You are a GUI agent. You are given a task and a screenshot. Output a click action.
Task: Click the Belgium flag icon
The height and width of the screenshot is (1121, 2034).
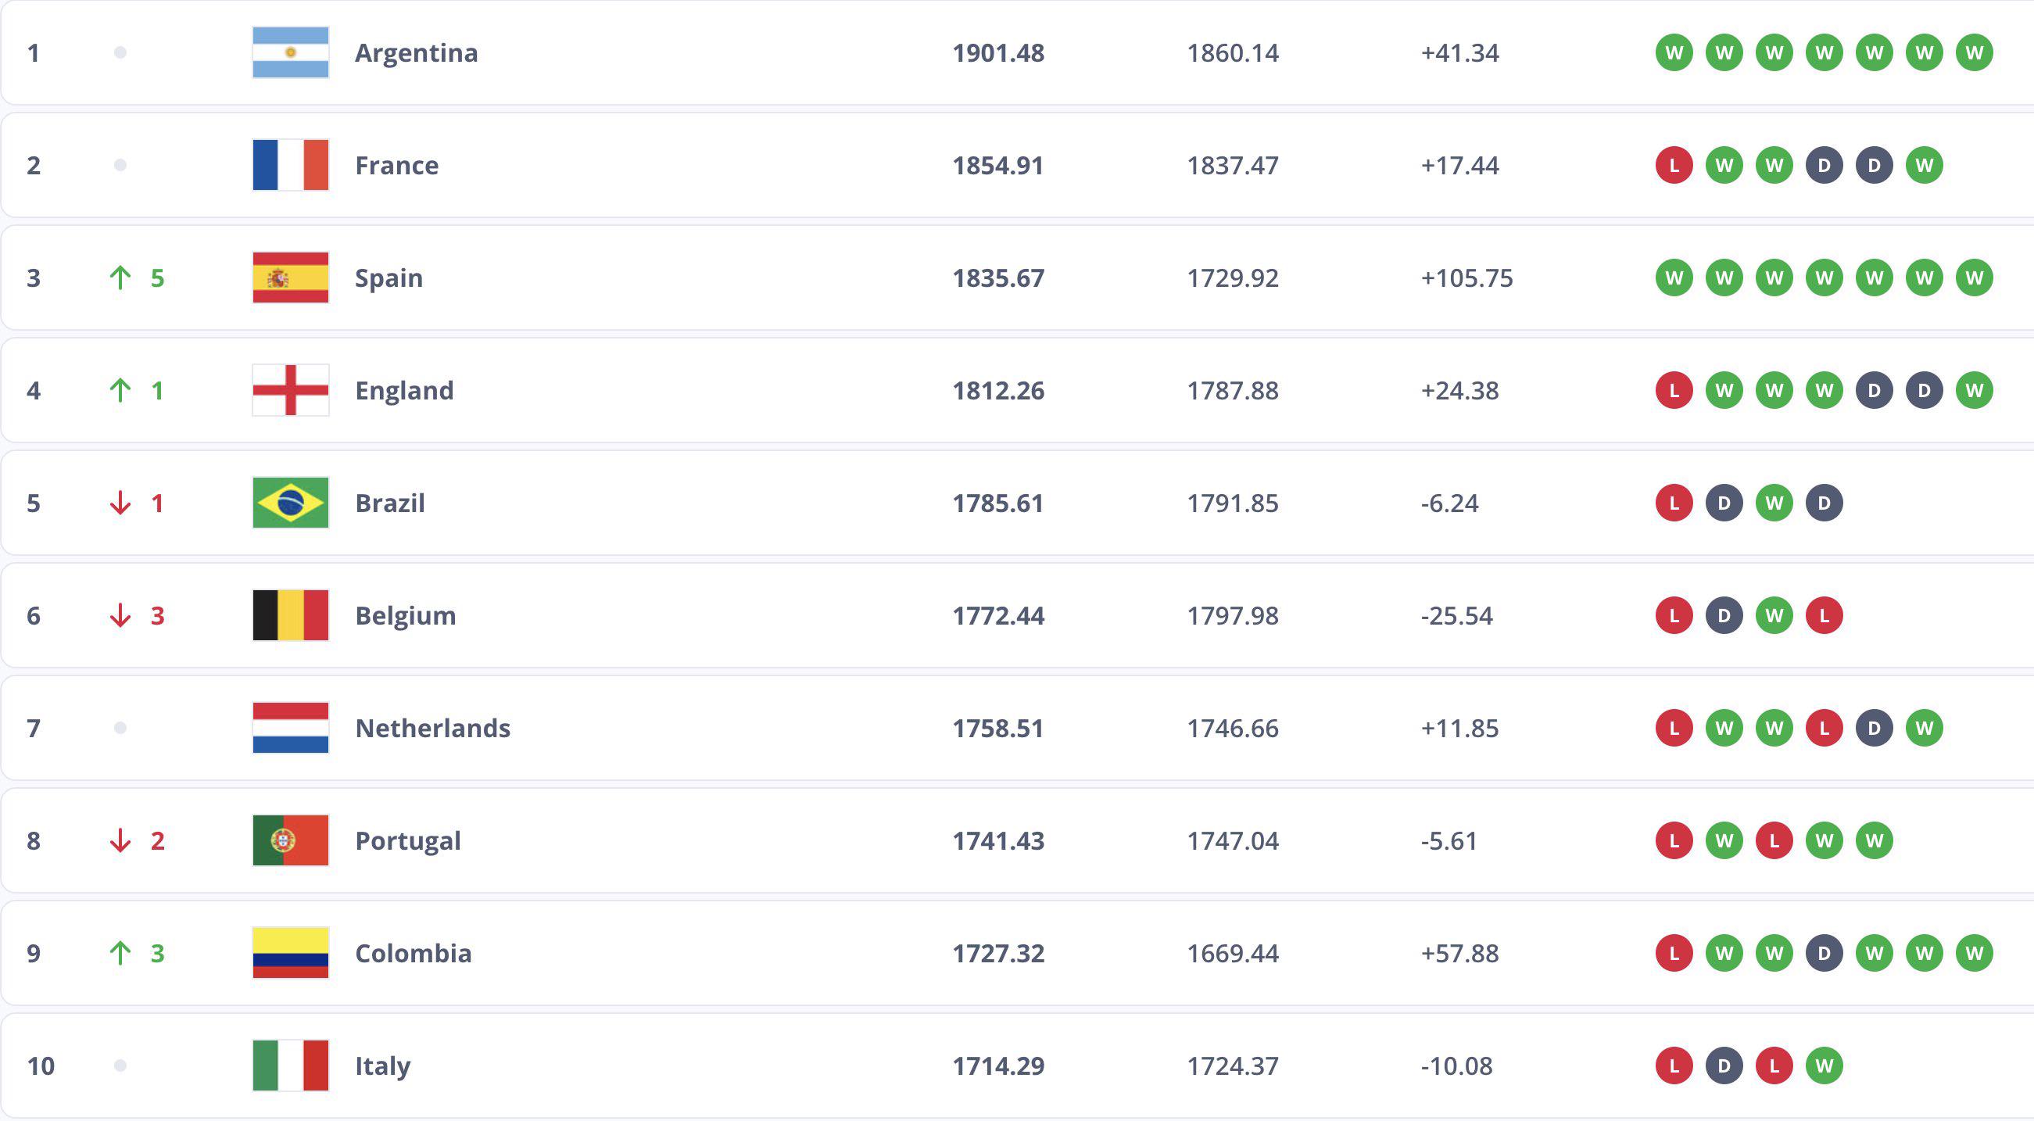tap(291, 615)
